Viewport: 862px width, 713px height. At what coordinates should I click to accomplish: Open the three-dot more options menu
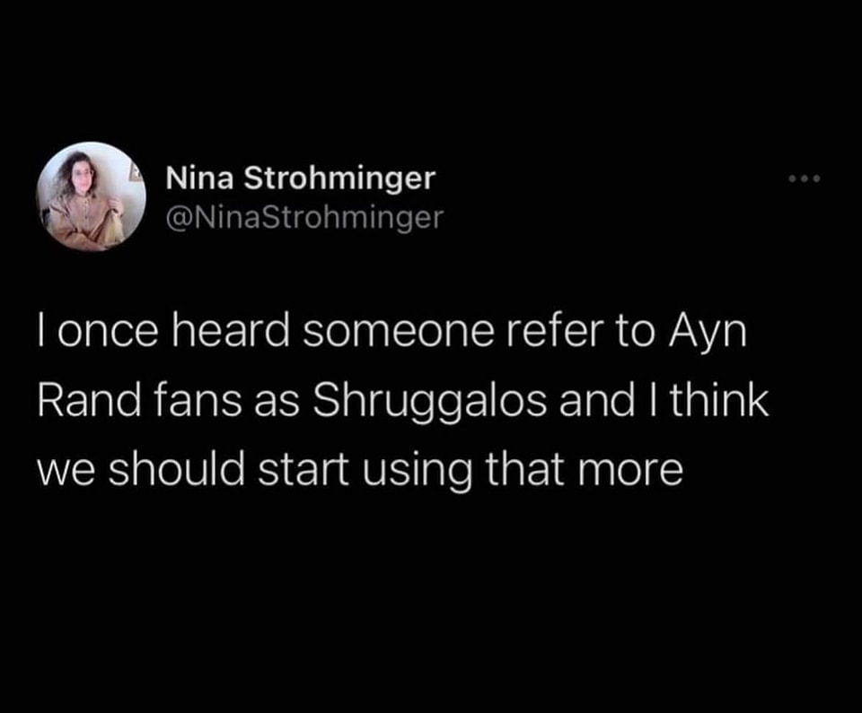pos(804,178)
